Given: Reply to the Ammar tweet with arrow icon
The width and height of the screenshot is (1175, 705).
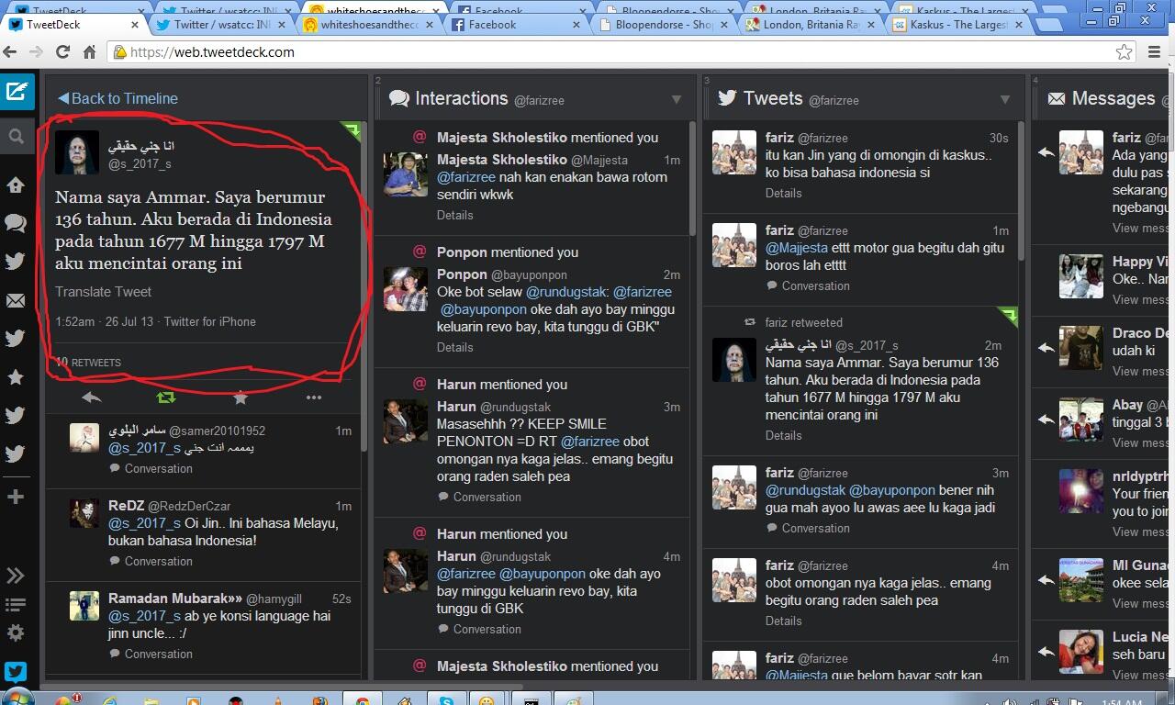Looking at the screenshot, I should [91, 397].
